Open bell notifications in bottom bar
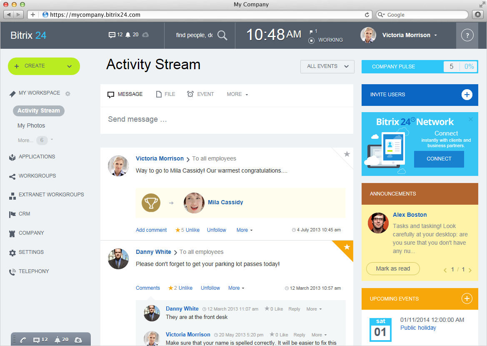Screen dimensions: 487x346 tap(61, 340)
